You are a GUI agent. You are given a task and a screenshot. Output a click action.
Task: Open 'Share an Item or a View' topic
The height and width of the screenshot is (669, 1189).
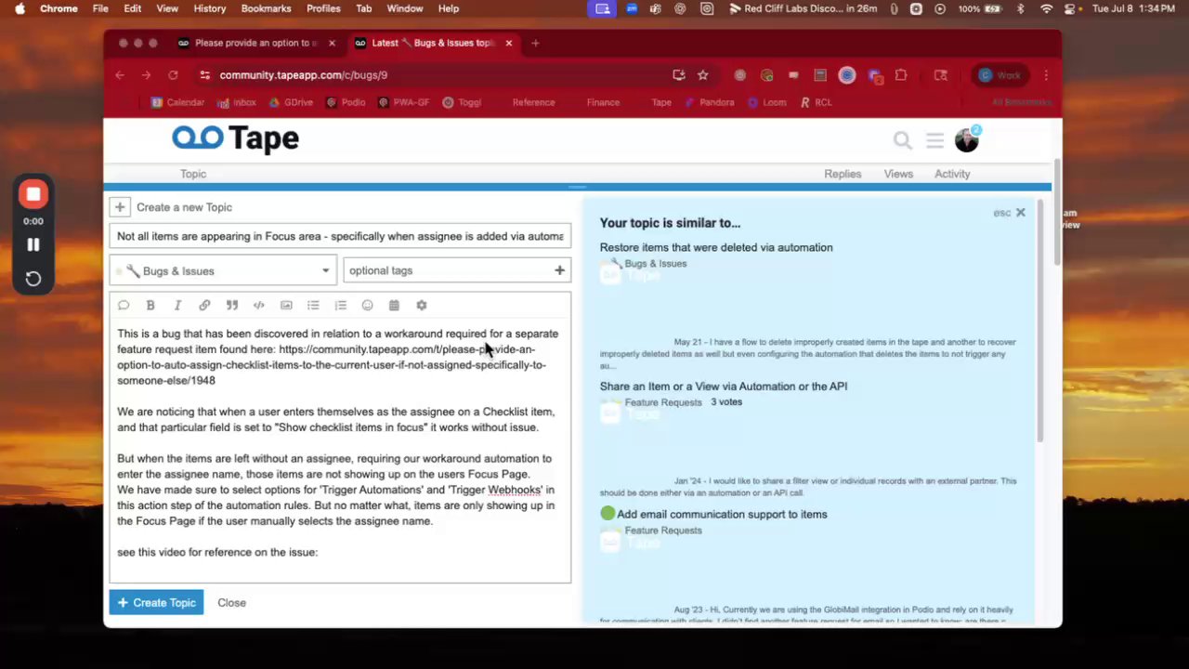724,387
